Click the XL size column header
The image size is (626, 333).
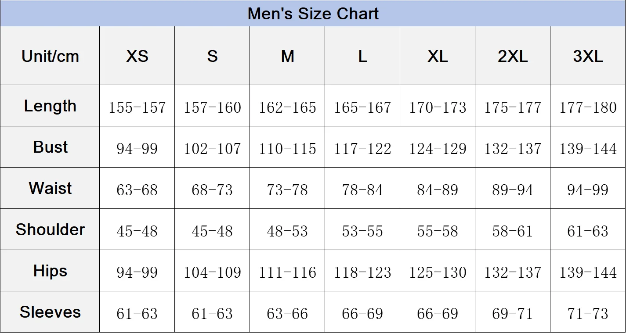click(438, 56)
